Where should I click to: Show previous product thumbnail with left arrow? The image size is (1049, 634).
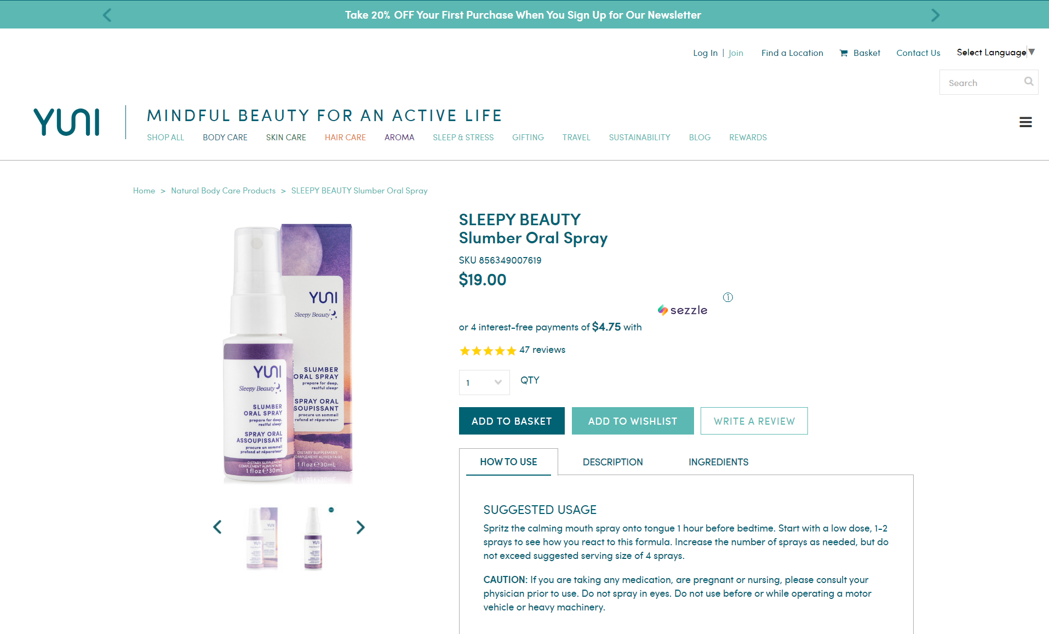tap(217, 527)
